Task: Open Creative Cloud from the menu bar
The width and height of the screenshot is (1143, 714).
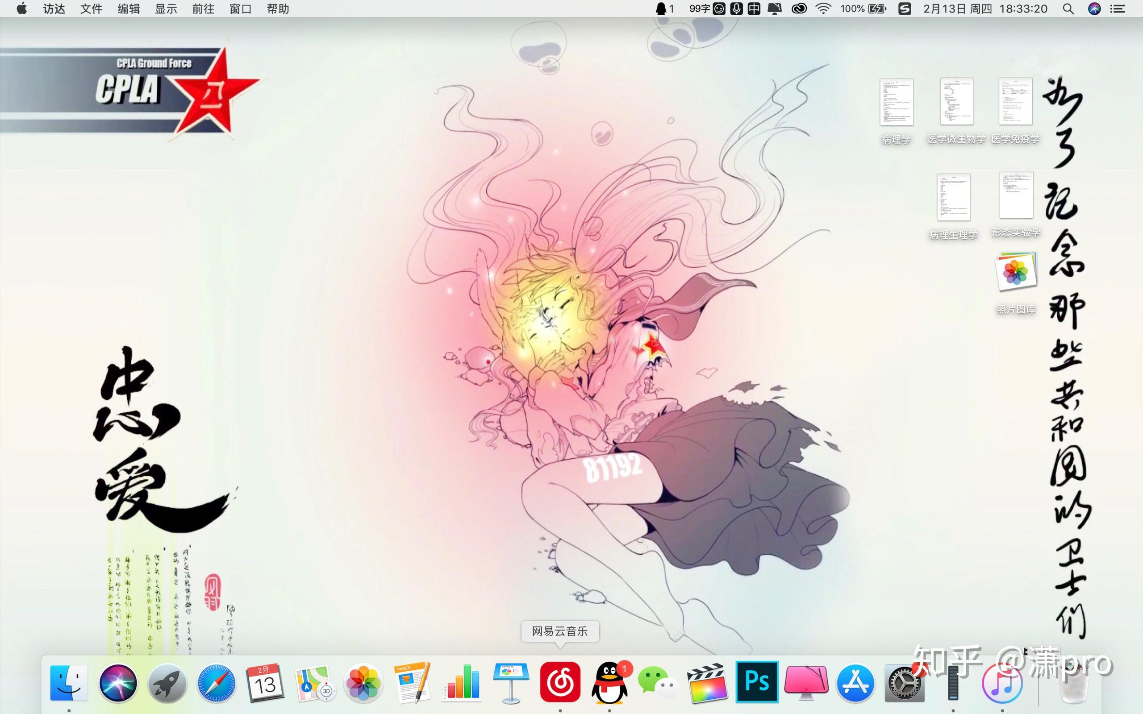Action: point(799,8)
